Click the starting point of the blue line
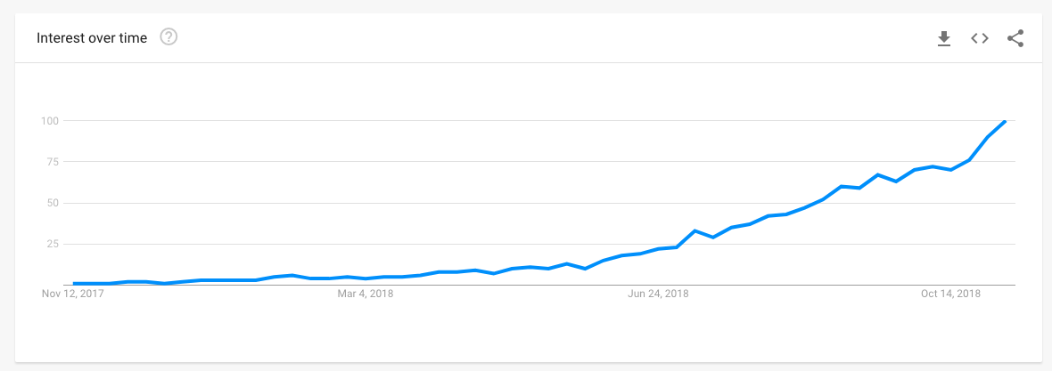This screenshot has width=1052, height=371. (74, 283)
